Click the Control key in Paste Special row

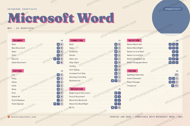click(x=58, y=104)
